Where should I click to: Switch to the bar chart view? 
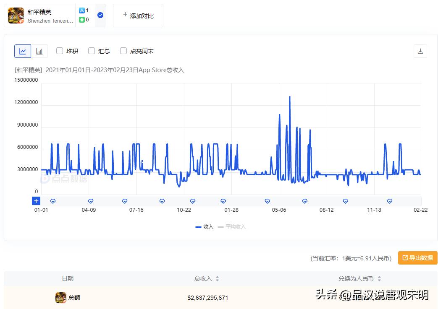pos(39,51)
